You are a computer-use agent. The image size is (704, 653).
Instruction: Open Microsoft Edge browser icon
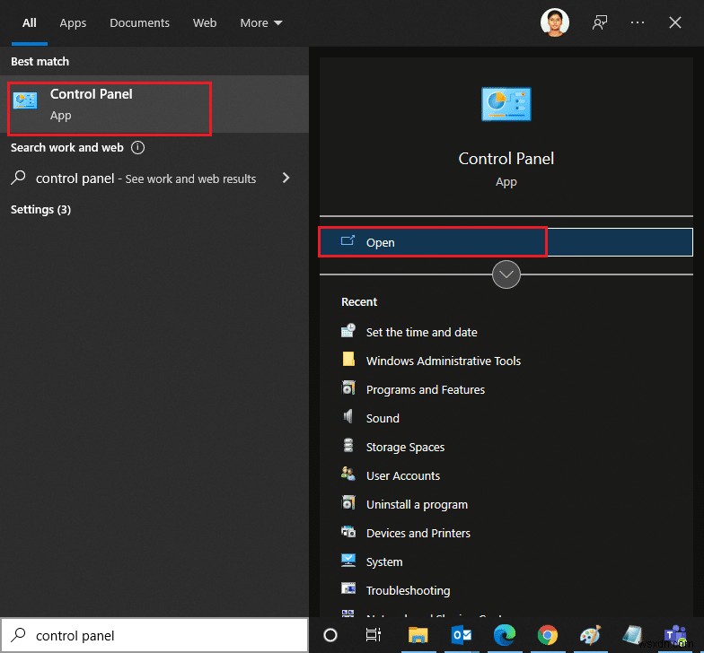click(505, 635)
